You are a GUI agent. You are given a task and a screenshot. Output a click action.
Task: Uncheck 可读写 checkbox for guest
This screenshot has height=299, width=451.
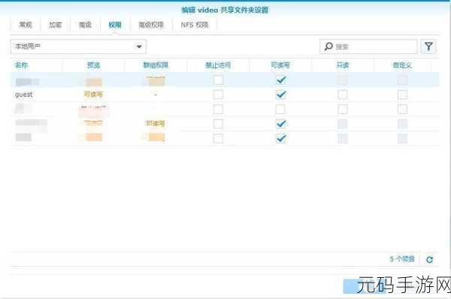pos(280,95)
